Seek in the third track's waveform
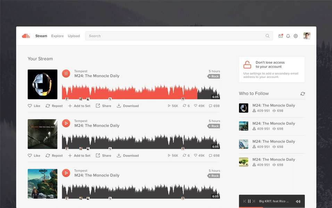The height and width of the screenshot is (208, 332). tap(141, 191)
